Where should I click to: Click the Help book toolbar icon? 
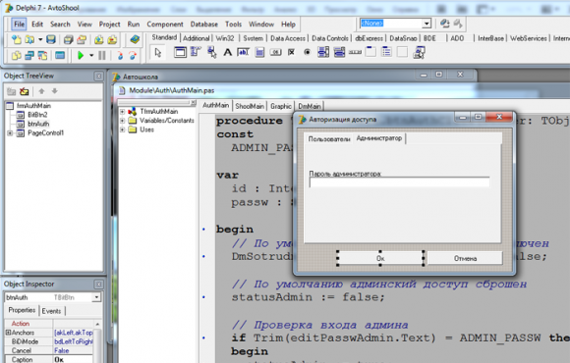pos(135,39)
